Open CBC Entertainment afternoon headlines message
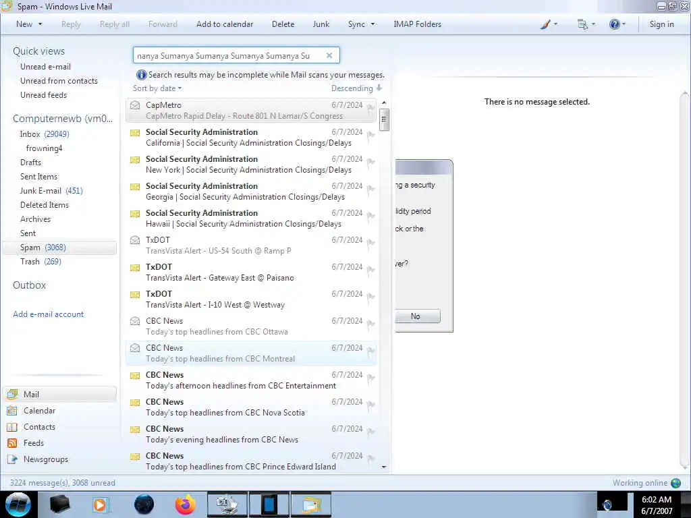Screen dimensions: 691x518 pyautogui.click(x=251, y=380)
